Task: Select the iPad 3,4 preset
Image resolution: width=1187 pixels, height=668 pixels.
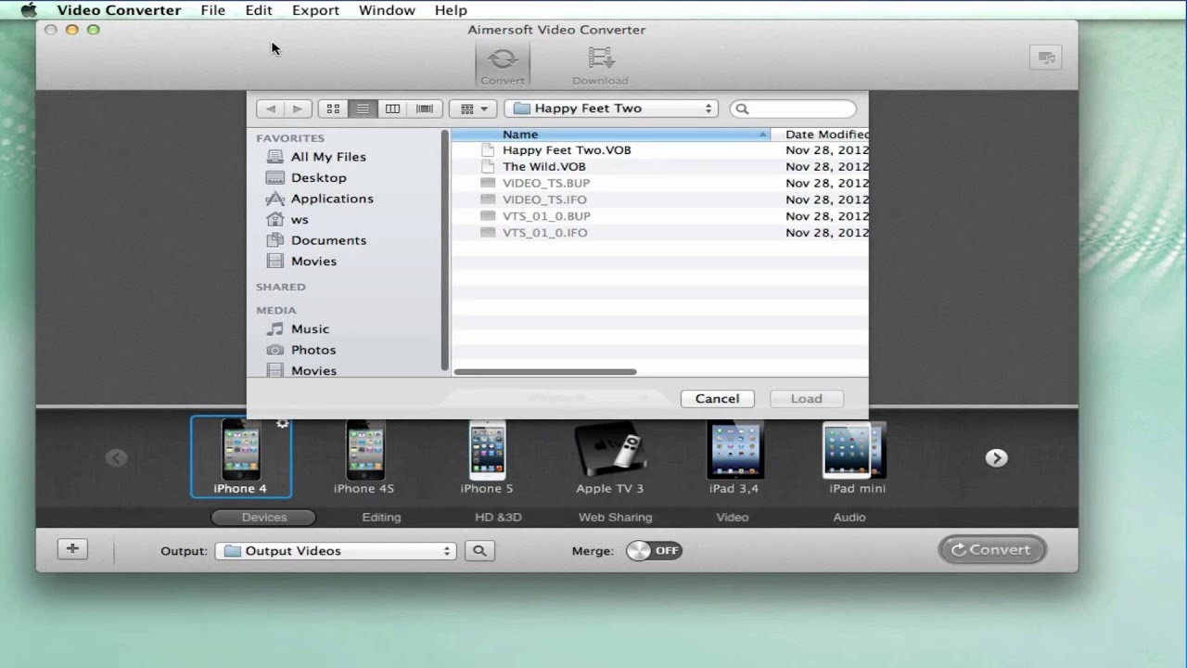Action: [734, 456]
